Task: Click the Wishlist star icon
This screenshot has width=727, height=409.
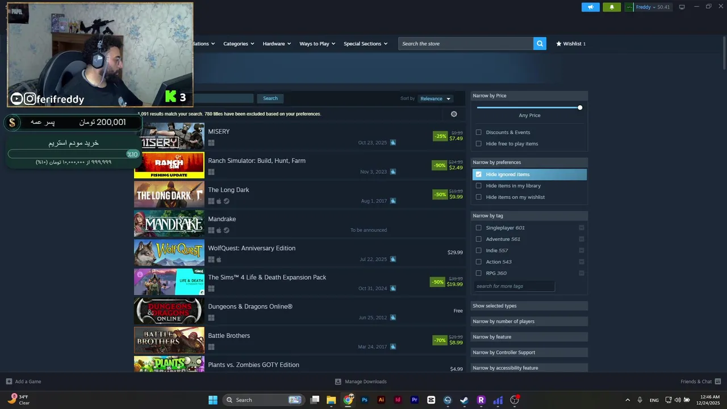Action: pos(559,44)
